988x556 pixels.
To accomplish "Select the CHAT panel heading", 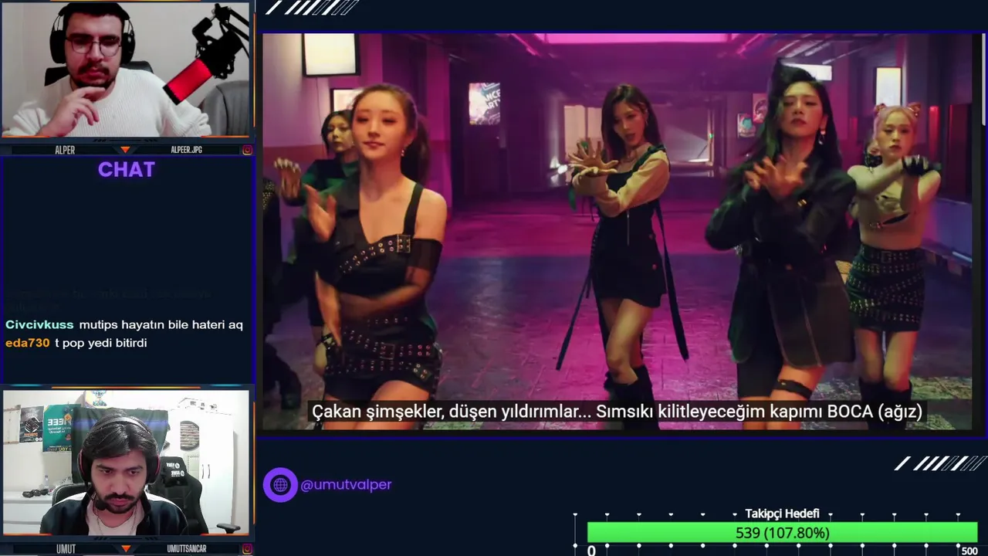I will (x=127, y=170).
